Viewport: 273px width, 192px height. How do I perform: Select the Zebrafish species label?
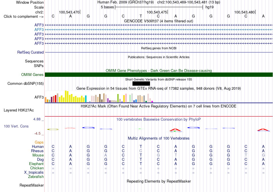click(36, 177)
